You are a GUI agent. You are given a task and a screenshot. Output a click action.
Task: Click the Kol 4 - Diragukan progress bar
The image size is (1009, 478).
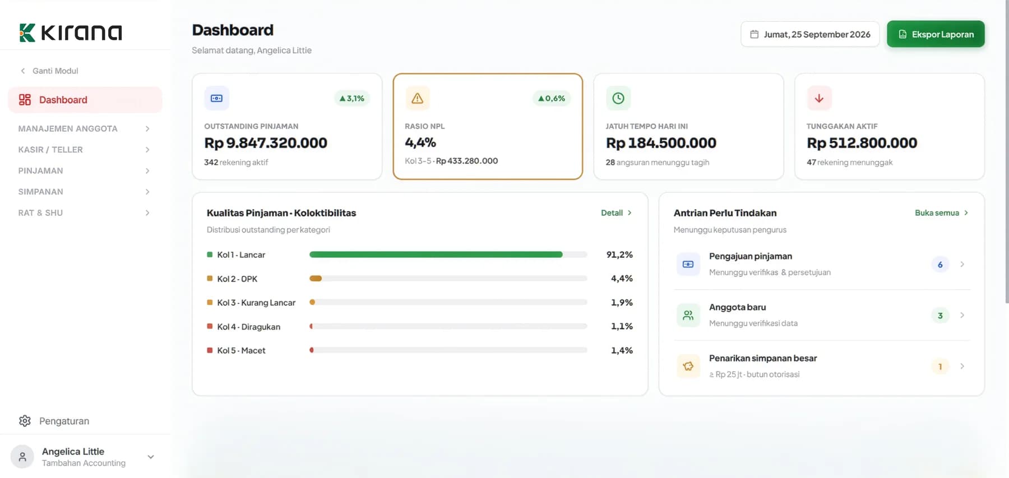click(x=448, y=326)
